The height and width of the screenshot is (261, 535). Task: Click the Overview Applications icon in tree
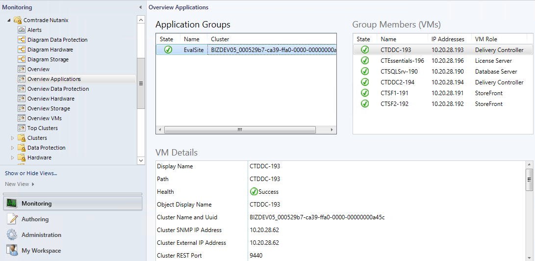click(x=22, y=79)
